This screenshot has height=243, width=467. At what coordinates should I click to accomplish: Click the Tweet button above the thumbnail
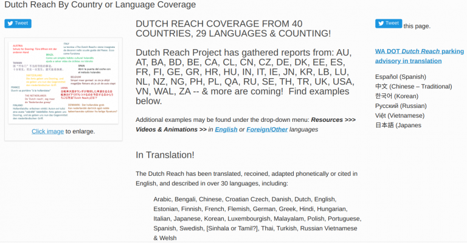(18, 24)
